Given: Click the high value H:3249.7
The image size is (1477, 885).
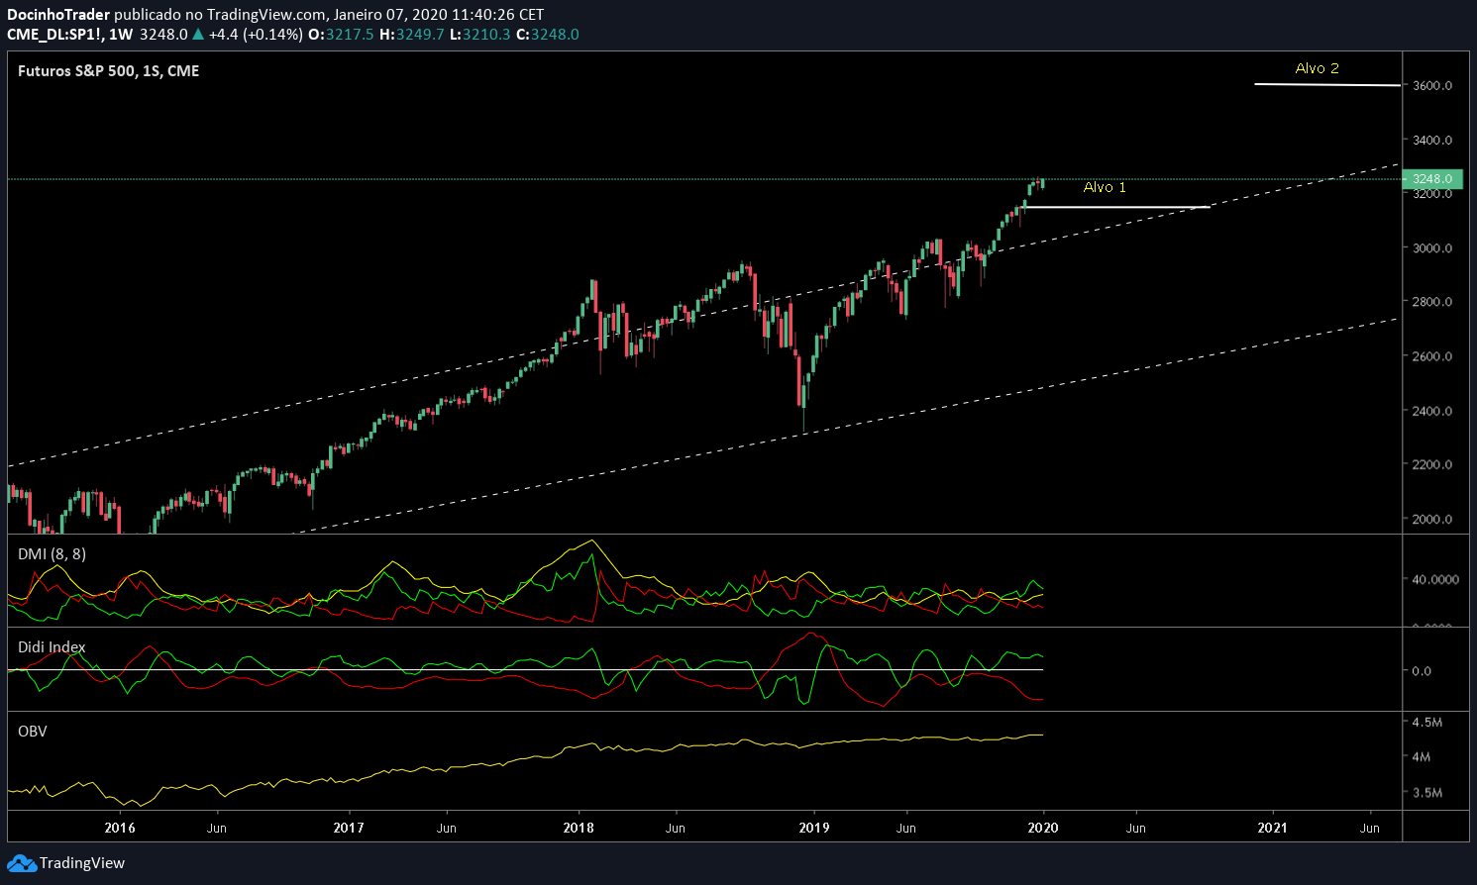Looking at the screenshot, I should (413, 35).
